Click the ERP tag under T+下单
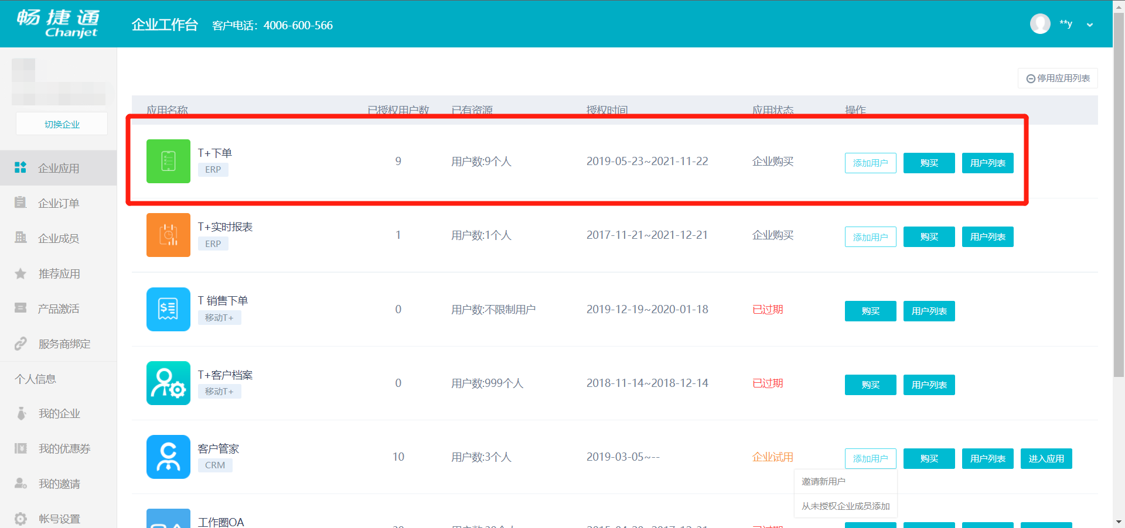 [213, 169]
